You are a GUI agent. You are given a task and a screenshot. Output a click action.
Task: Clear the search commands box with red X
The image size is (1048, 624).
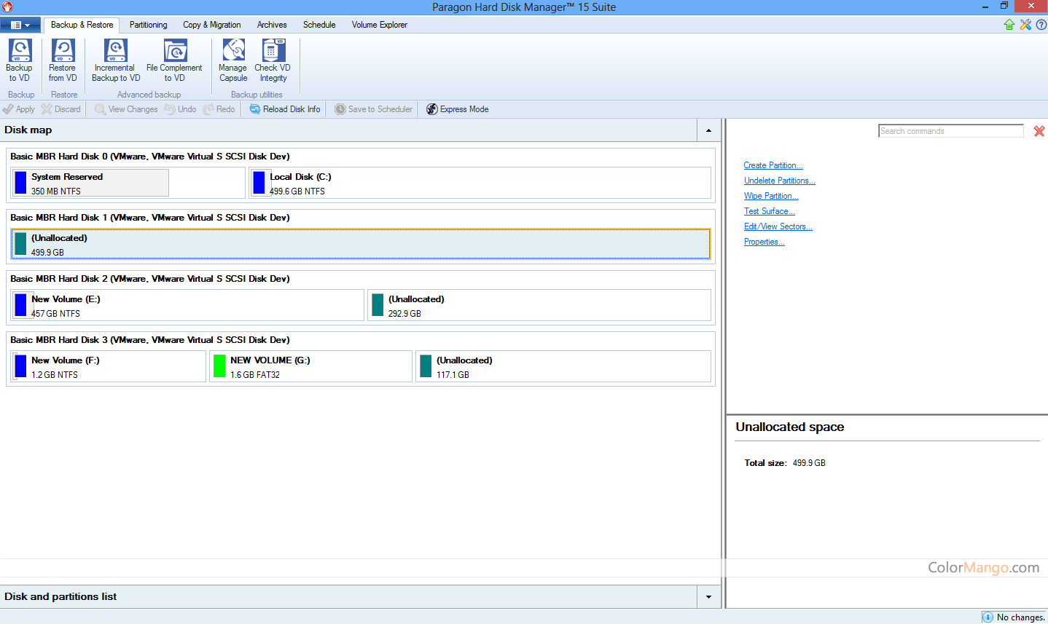[1039, 131]
